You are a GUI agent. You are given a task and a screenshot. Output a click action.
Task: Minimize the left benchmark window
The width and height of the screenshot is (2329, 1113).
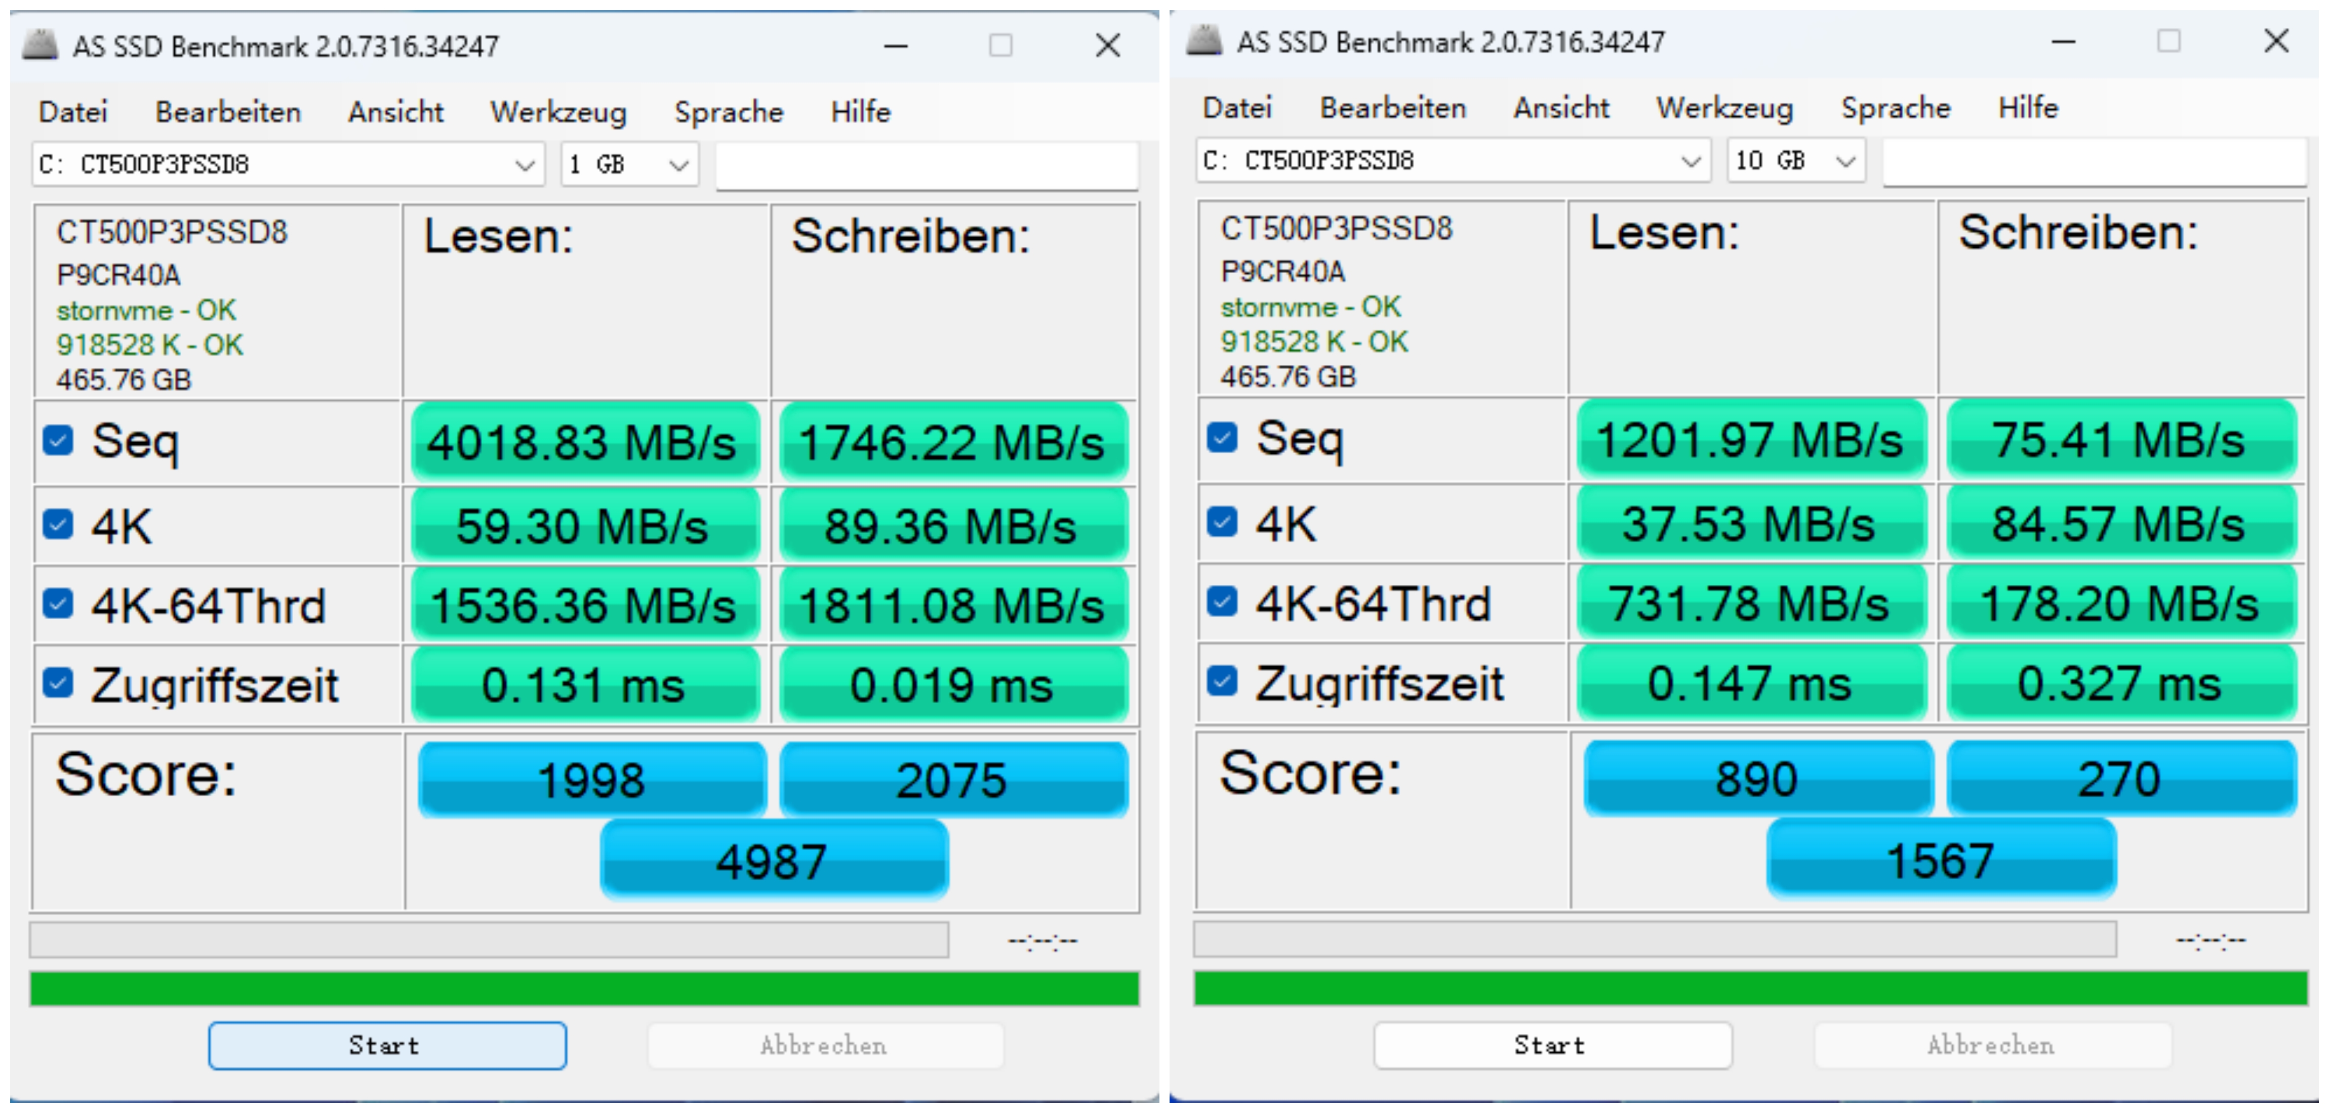click(x=895, y=45)
